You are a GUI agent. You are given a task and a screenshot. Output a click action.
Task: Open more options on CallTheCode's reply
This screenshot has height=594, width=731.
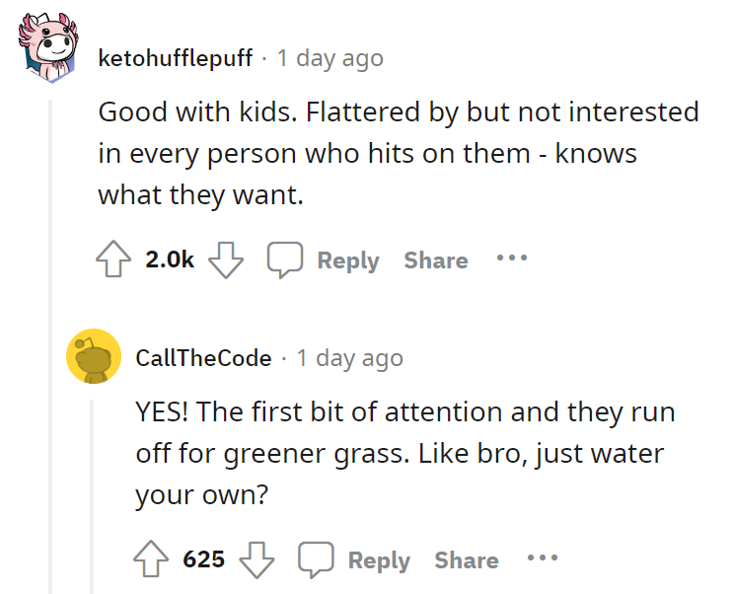tap(543, 557)
